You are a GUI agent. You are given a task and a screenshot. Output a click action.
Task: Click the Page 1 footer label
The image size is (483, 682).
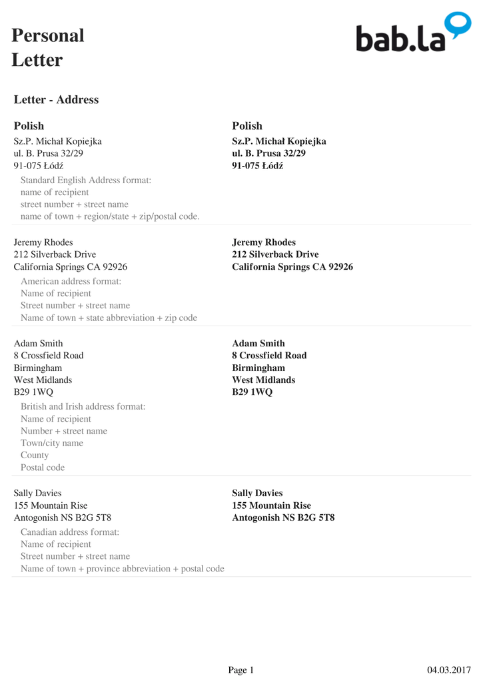click(241, 670)
